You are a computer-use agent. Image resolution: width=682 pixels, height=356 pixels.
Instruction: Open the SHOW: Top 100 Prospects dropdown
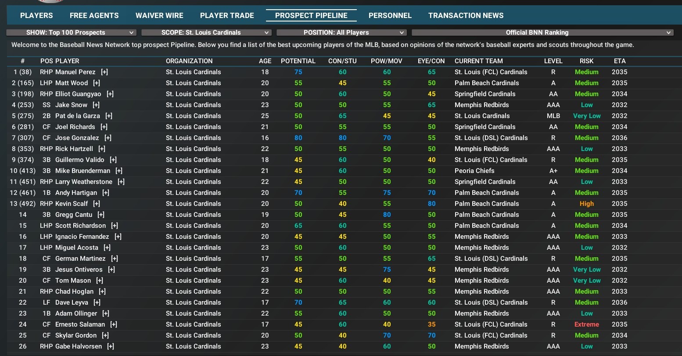[x=71, y=32]
